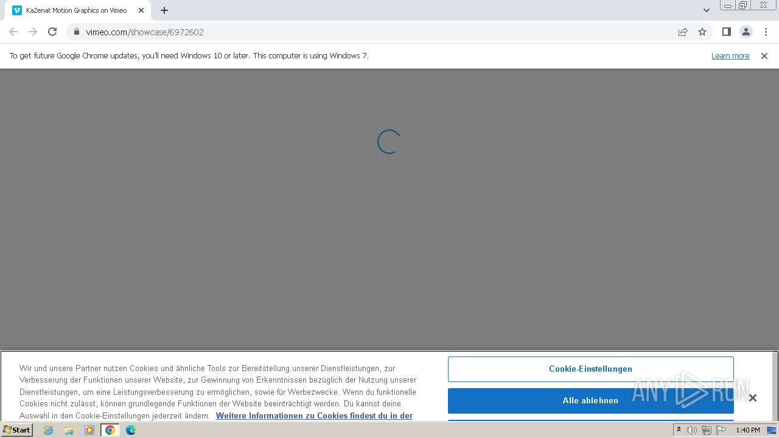Screen dimensions: 779x438
Task: Open the volume speaker tray icon
Action: click(691, 430)
